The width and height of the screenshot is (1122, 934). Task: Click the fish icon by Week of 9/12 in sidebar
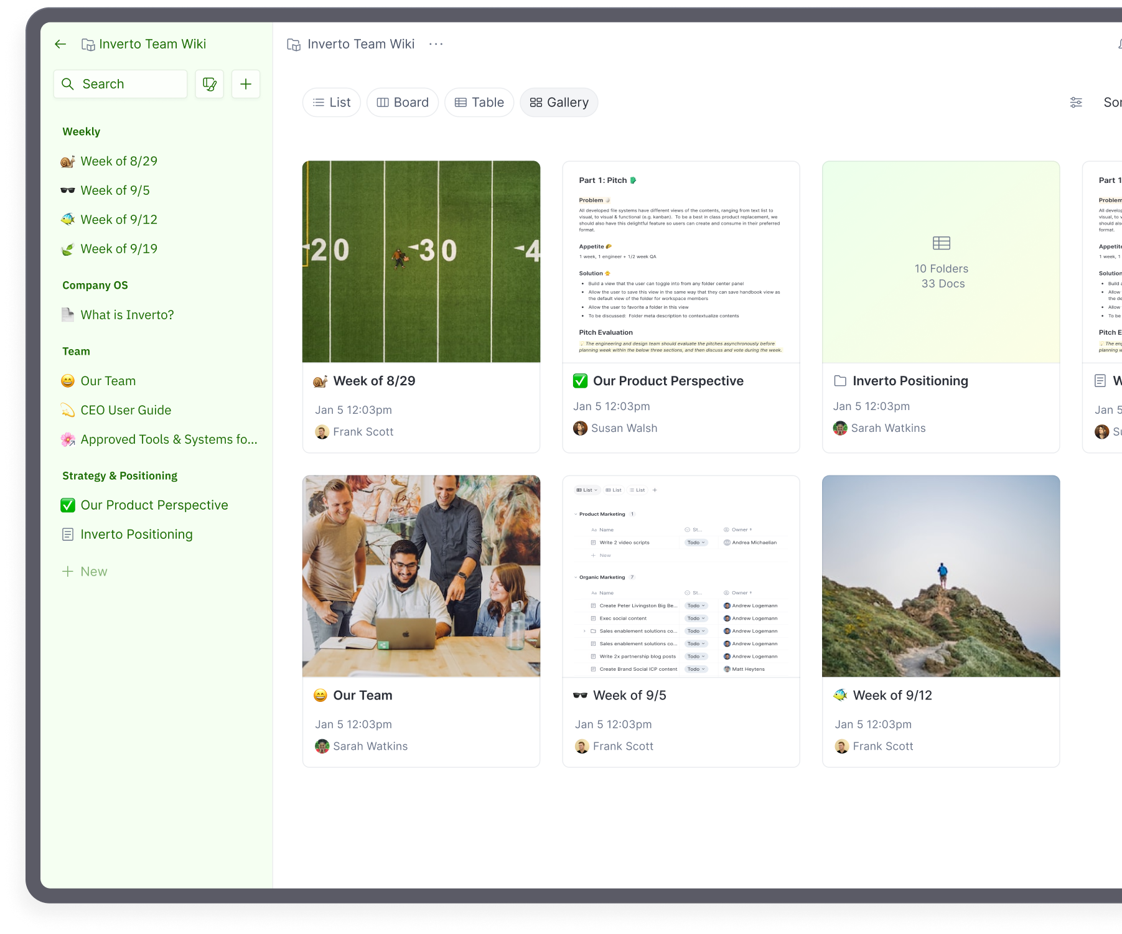68,220
